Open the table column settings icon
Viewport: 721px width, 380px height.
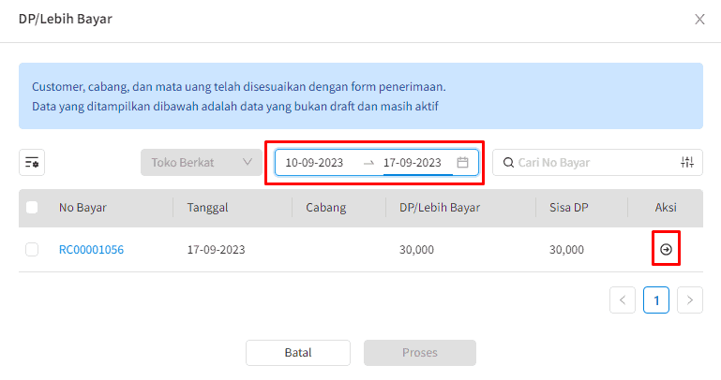pos(32,163)
